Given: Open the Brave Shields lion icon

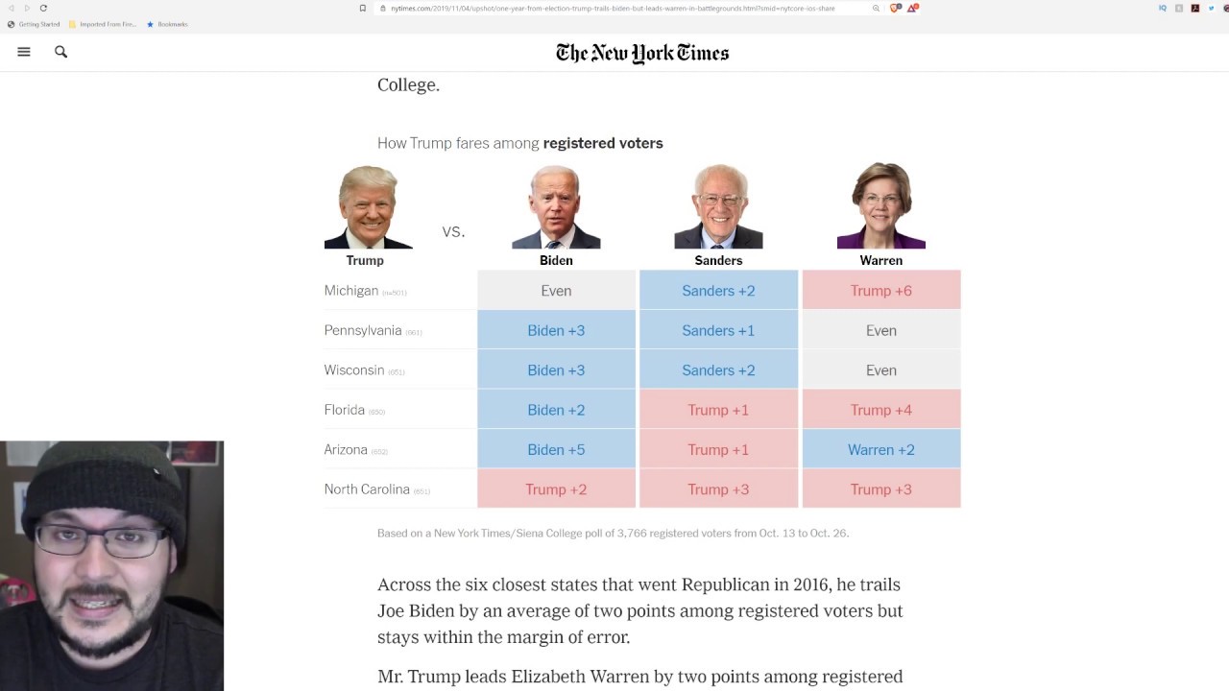Looking at the screenshot, I should pyautogui.click(x=894, y=8).
